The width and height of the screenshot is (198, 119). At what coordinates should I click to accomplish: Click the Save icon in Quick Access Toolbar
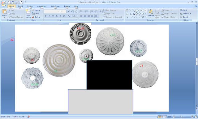[x=9, y=2]
